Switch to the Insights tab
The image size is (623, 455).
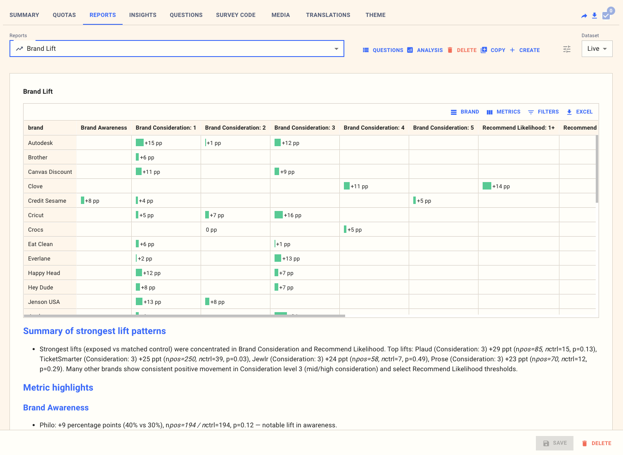coord(142,15)
